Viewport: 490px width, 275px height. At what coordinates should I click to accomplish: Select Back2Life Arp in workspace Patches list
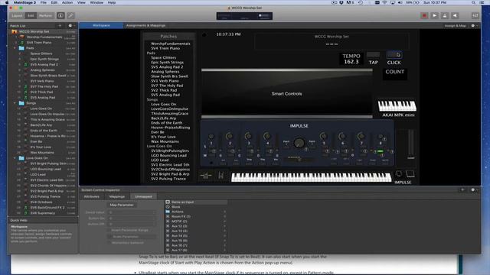[163, 118]
